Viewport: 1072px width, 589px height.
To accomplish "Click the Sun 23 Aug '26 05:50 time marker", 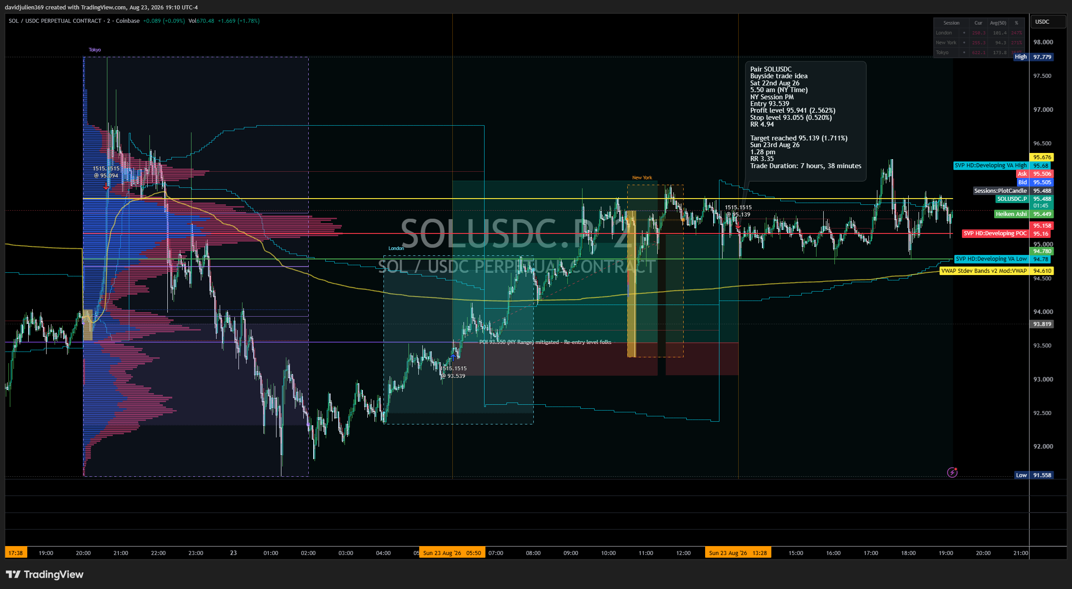I will tap(452, 553).
